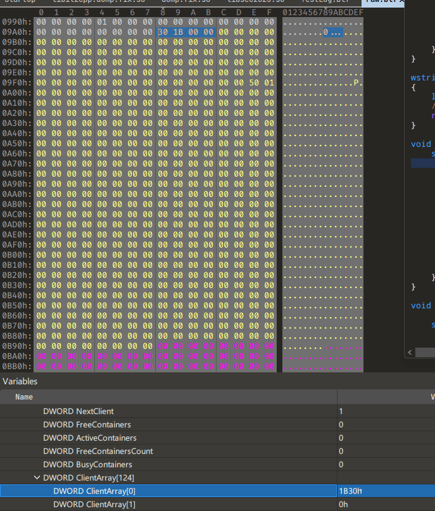Click the scroll-left arrow of the code panel

coord(410,352)
